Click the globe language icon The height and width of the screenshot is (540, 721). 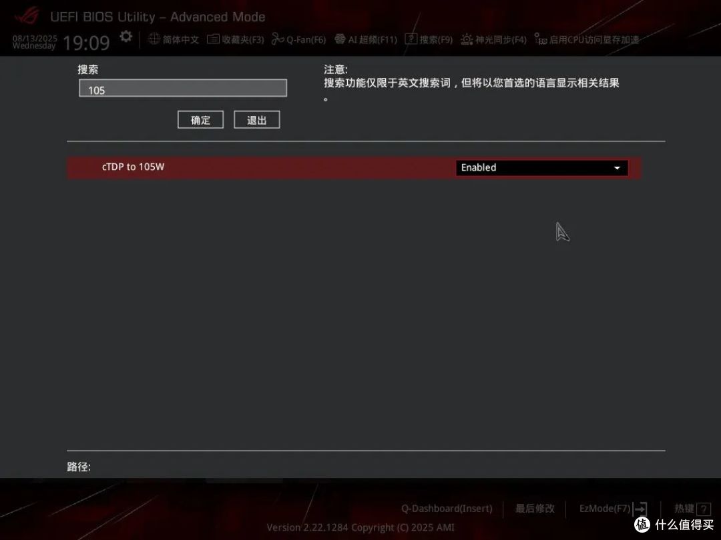tap(154, 39)
